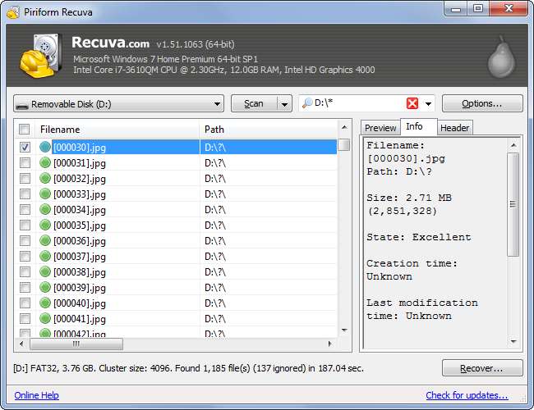Screen dimensions: 534x410
Task: Click the 'Size: 2.71 MB' info text
Action: pyautogui.click(x=409, y=198)
